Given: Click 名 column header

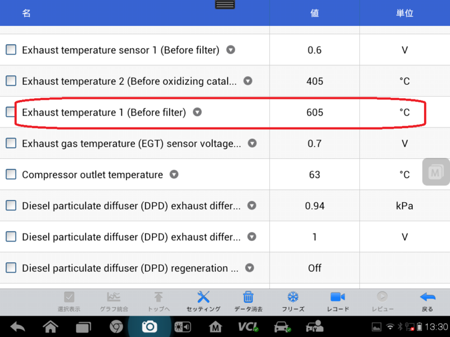Looking at the screenshot, I should point(26,13).
